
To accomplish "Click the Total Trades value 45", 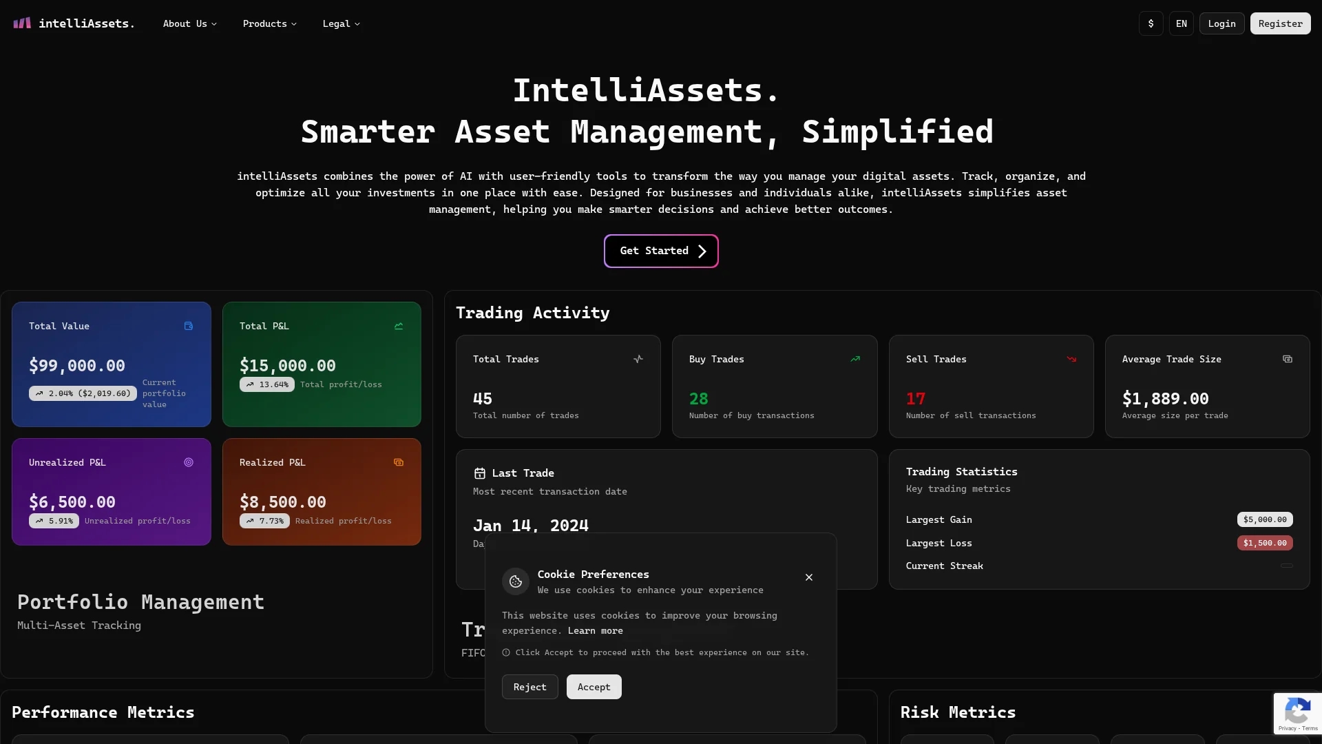I will [x=483, y=399].
